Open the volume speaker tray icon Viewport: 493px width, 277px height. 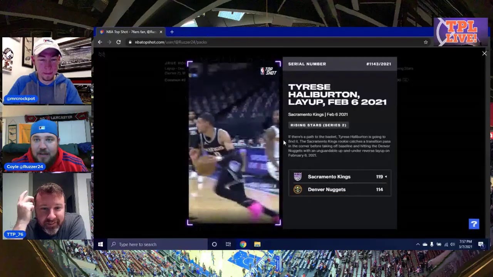click(453, 244)
